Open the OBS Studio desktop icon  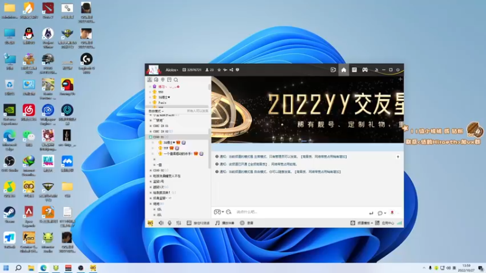coord(9,163)
